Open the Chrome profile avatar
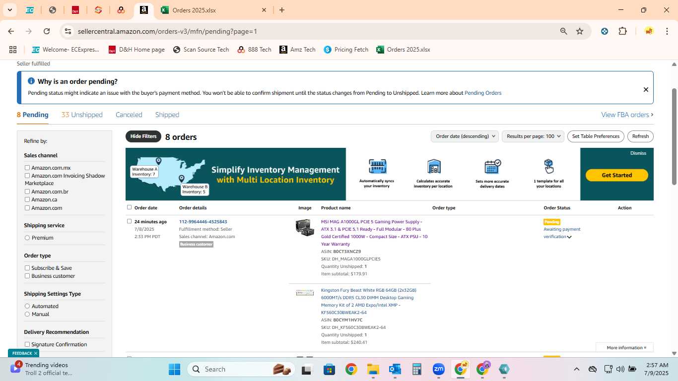678x381 pixels. click(x=649, y=31)
